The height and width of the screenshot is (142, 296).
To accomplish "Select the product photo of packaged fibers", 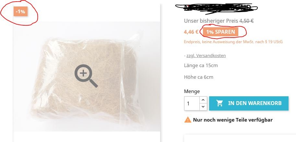I will pos(87,77).
